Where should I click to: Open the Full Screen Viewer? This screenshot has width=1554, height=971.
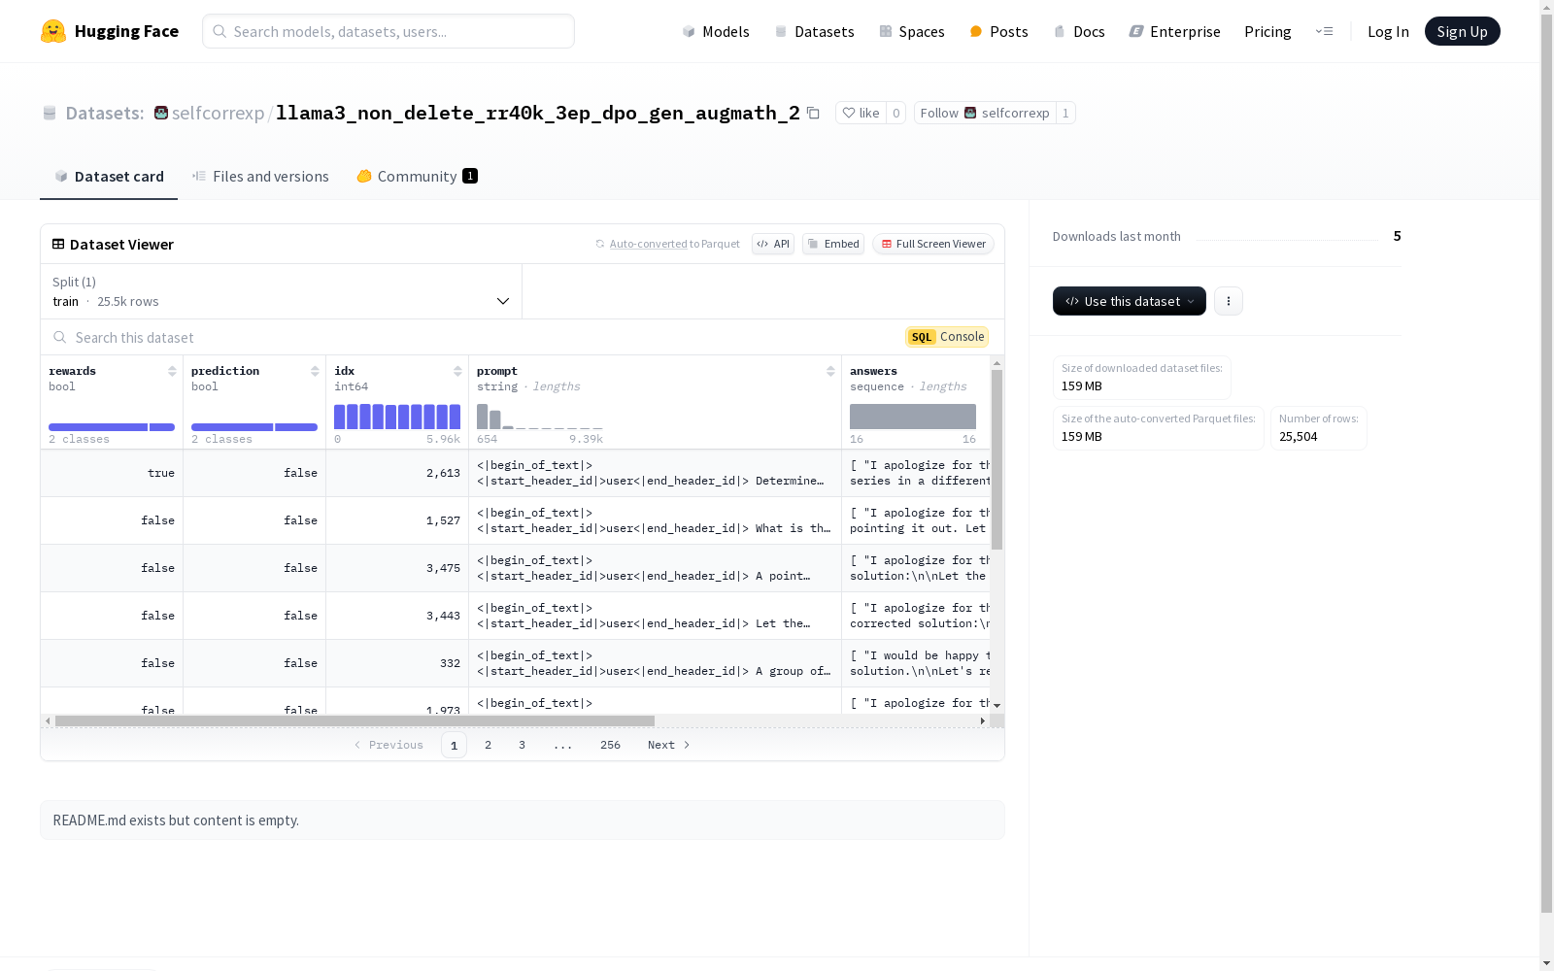(x=933, y=244)
